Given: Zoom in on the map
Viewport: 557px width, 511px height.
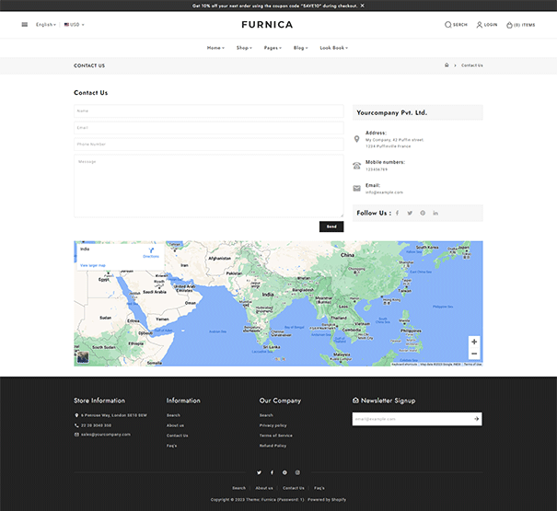Looking at the screenshot, I should point(474,342).
